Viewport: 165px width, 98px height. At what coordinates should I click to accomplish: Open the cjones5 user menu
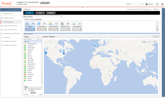[150, 4]
